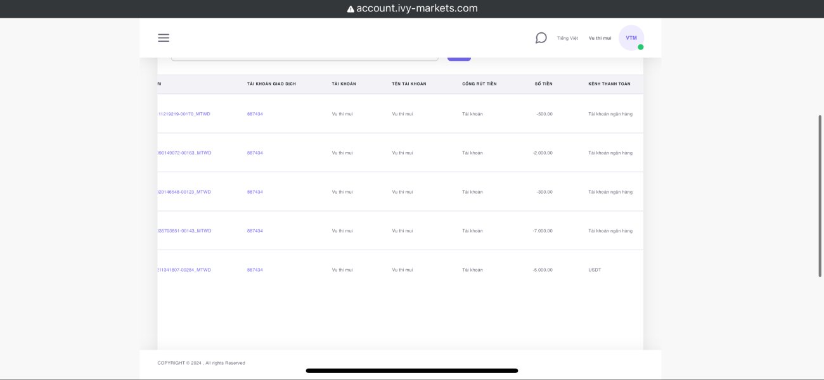Tap the insecure-site warning icon in address bar
Viewport: 824px width, 380px height.
pyautogui.click(x=351, y=9)
